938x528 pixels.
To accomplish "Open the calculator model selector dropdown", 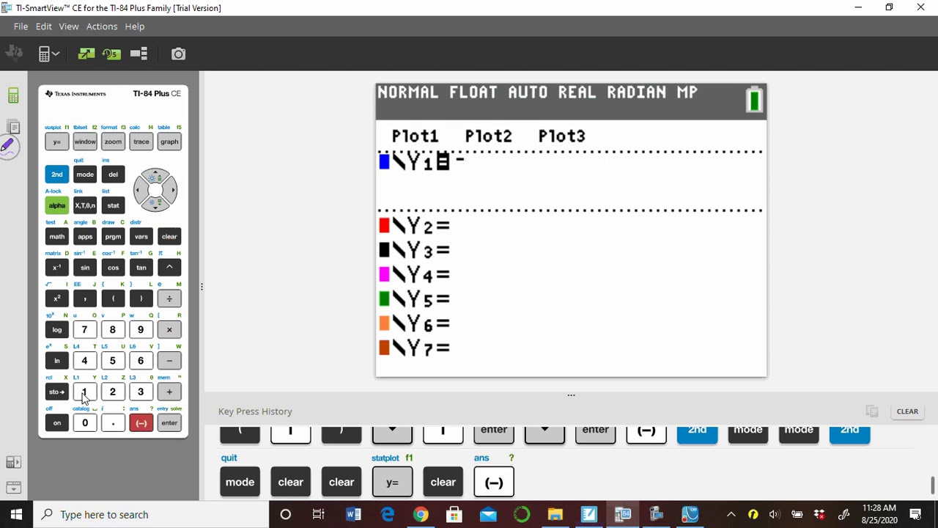I will 49,54.
